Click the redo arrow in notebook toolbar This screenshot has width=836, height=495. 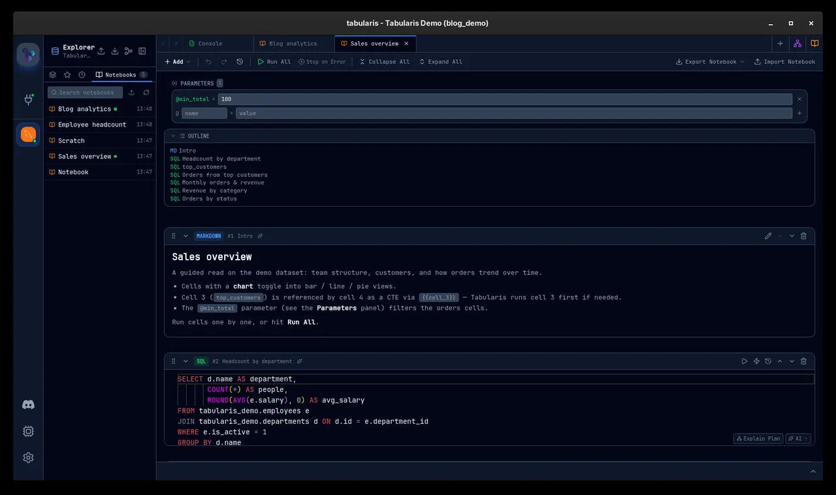pos(224,62)
